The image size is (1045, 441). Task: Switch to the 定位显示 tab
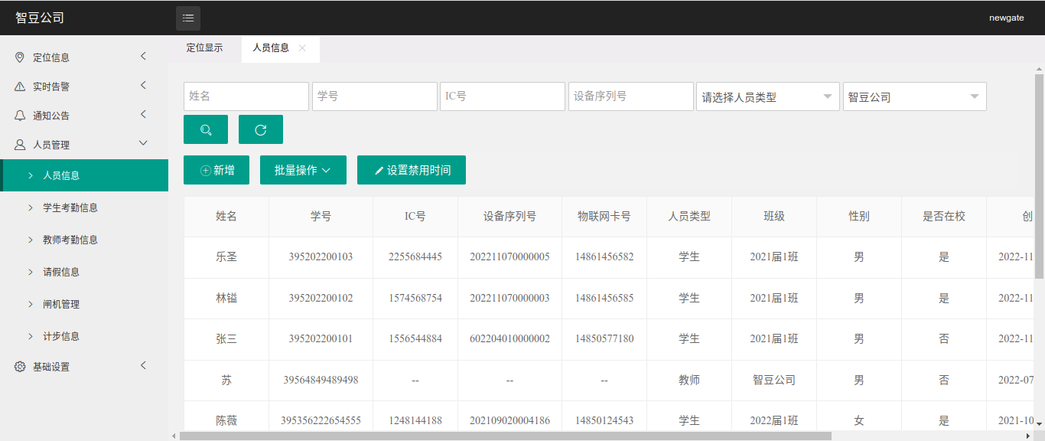coord(204,47)
